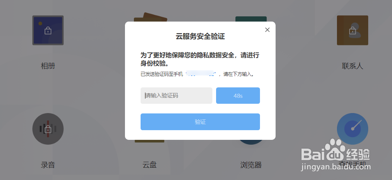Click the 48s resend countdown button
The height and width of the screenshot is (180, 392).
(x=238, y=96)
